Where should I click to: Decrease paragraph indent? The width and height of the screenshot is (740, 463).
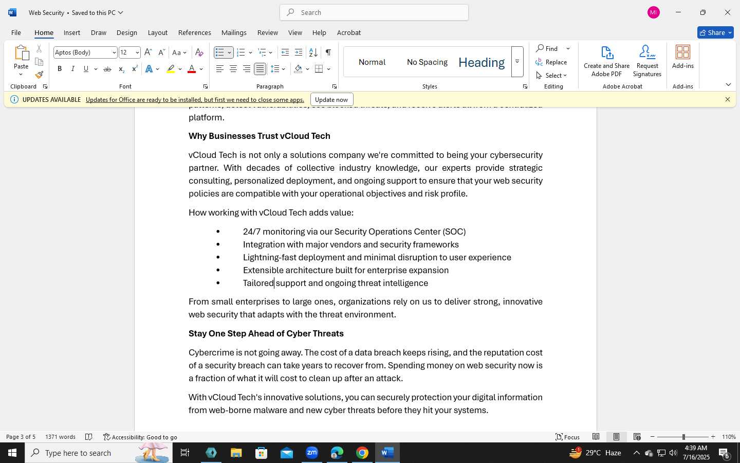285,52
